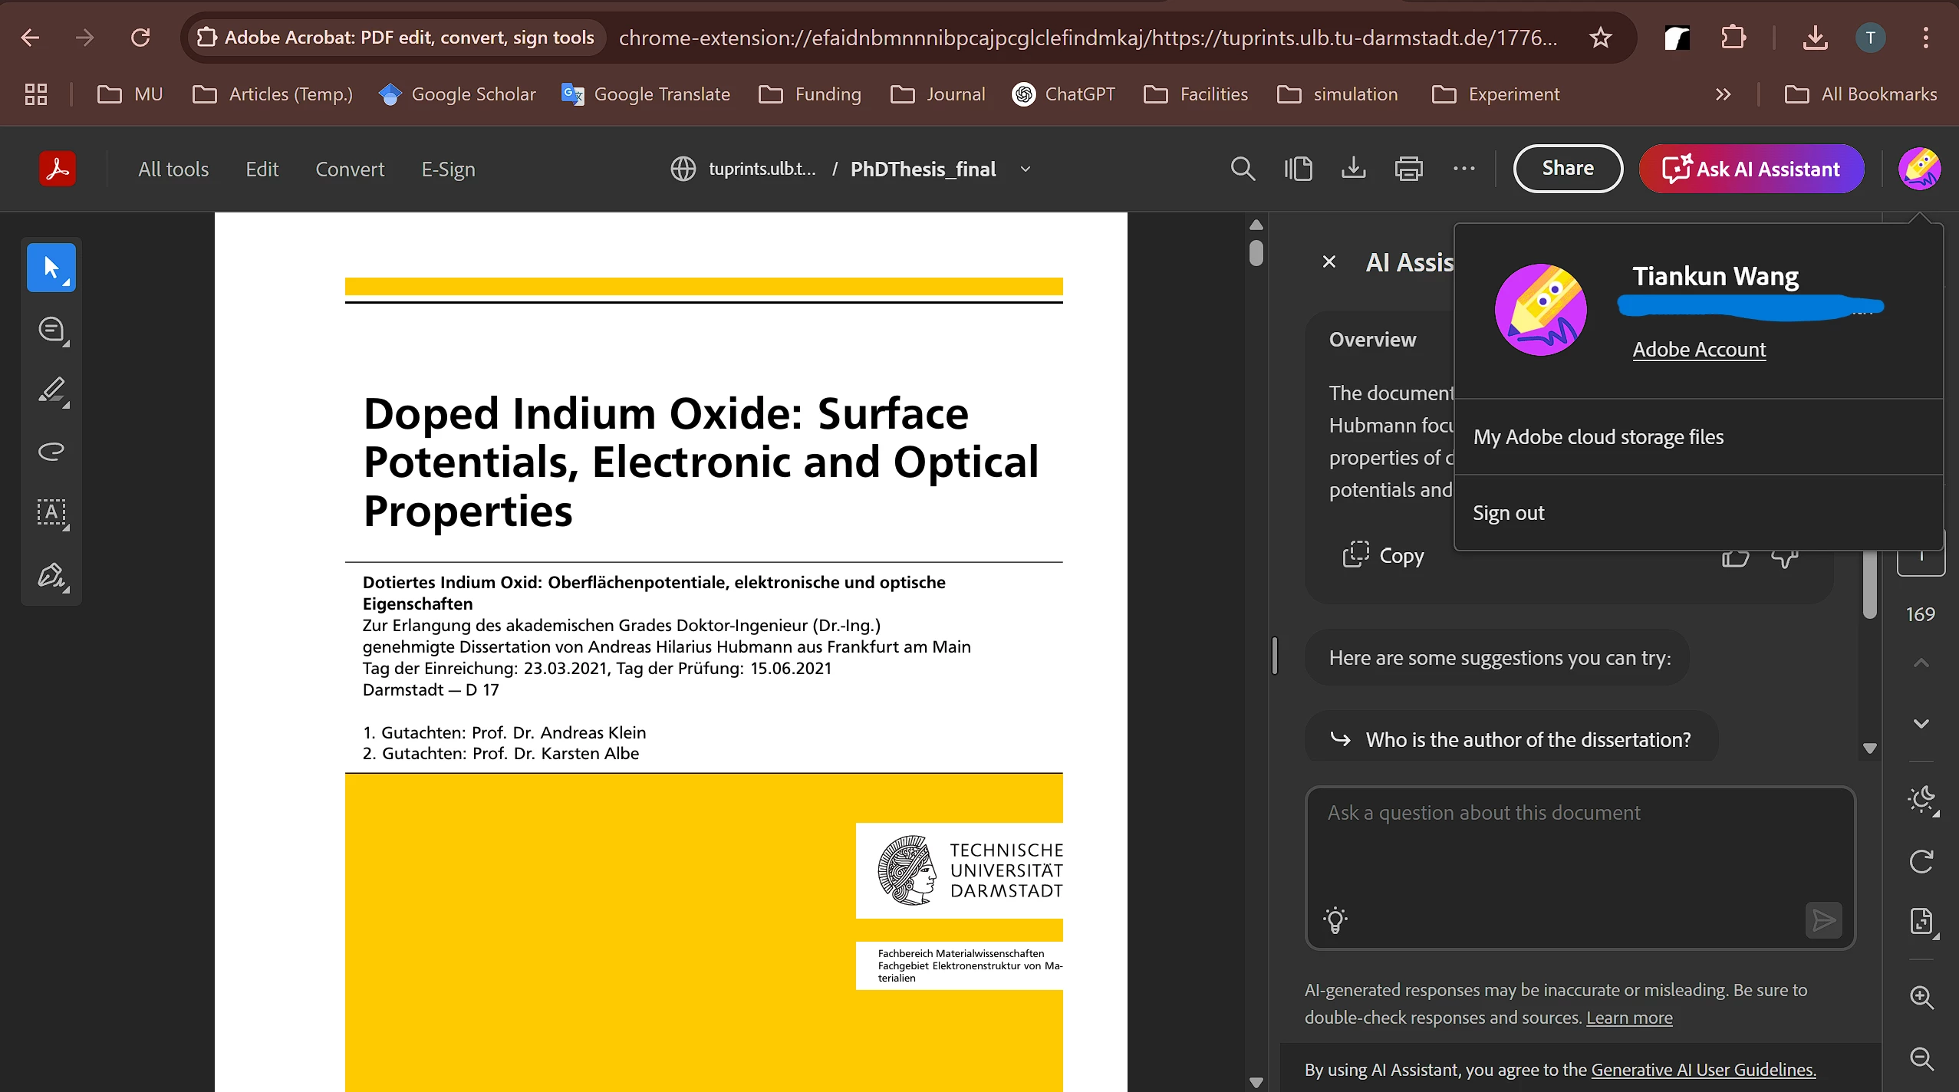Print the document using printer icon
Viewport: 1959px width, 1092px height.
[x=1408, y=169]
